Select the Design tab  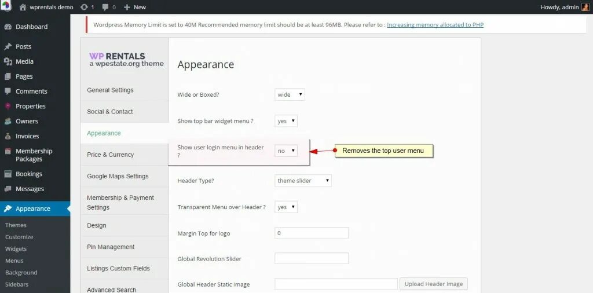[125, 225]
